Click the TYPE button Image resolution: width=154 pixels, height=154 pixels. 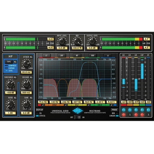[x=9, y=62]
